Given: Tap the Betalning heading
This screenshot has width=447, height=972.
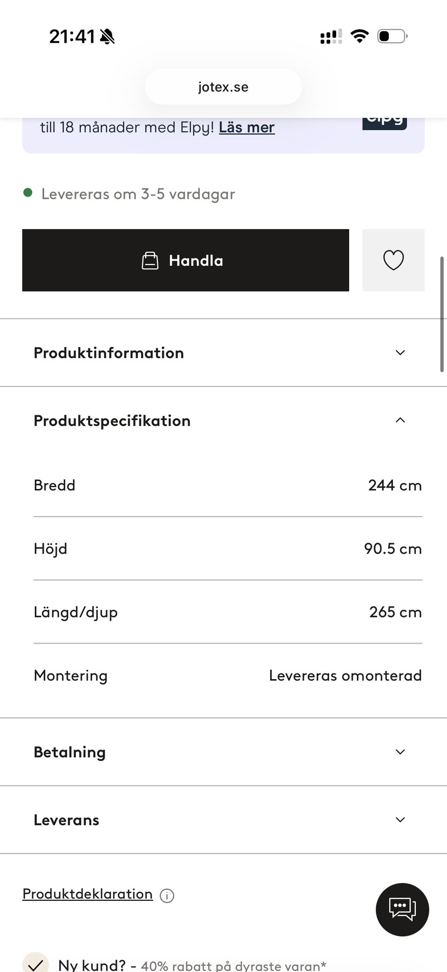Looking at the screenshot, I should (x=69, y=752).
